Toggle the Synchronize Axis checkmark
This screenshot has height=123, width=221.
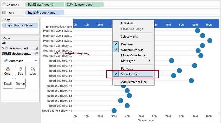click(x=116, y=50)
